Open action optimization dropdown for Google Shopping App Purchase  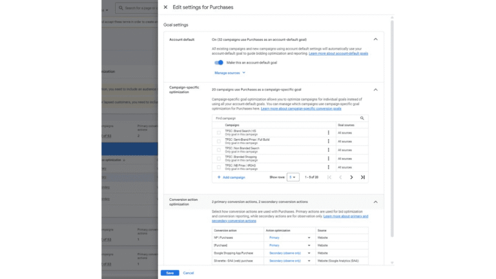point(289,253)
